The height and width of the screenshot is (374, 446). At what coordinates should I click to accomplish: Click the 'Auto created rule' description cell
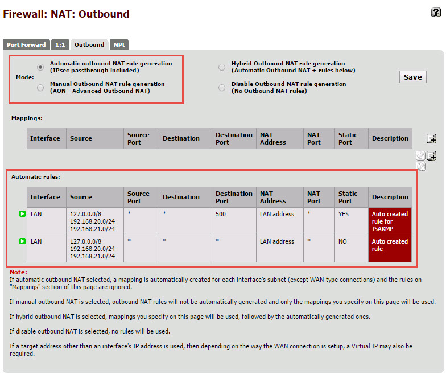tap(390, 248)
